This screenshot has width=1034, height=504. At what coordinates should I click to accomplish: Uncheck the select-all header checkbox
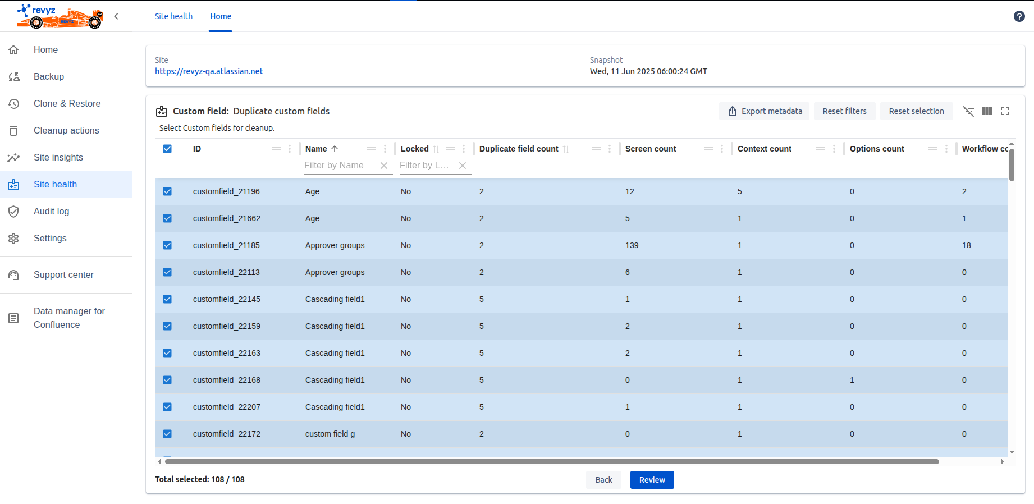(167, 149)
